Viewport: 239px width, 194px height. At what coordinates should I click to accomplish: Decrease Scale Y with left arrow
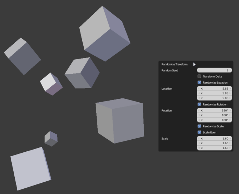tap(199, 143)
